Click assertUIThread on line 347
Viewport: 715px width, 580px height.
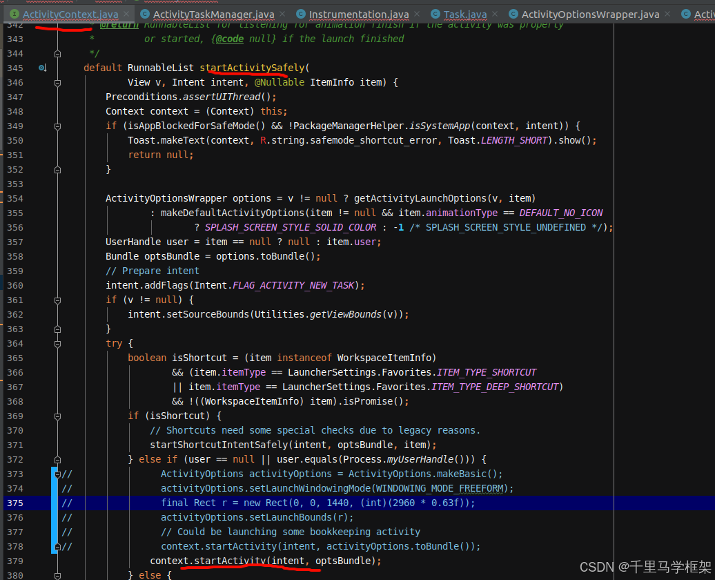pyautogui.click(x=222, y=97)
